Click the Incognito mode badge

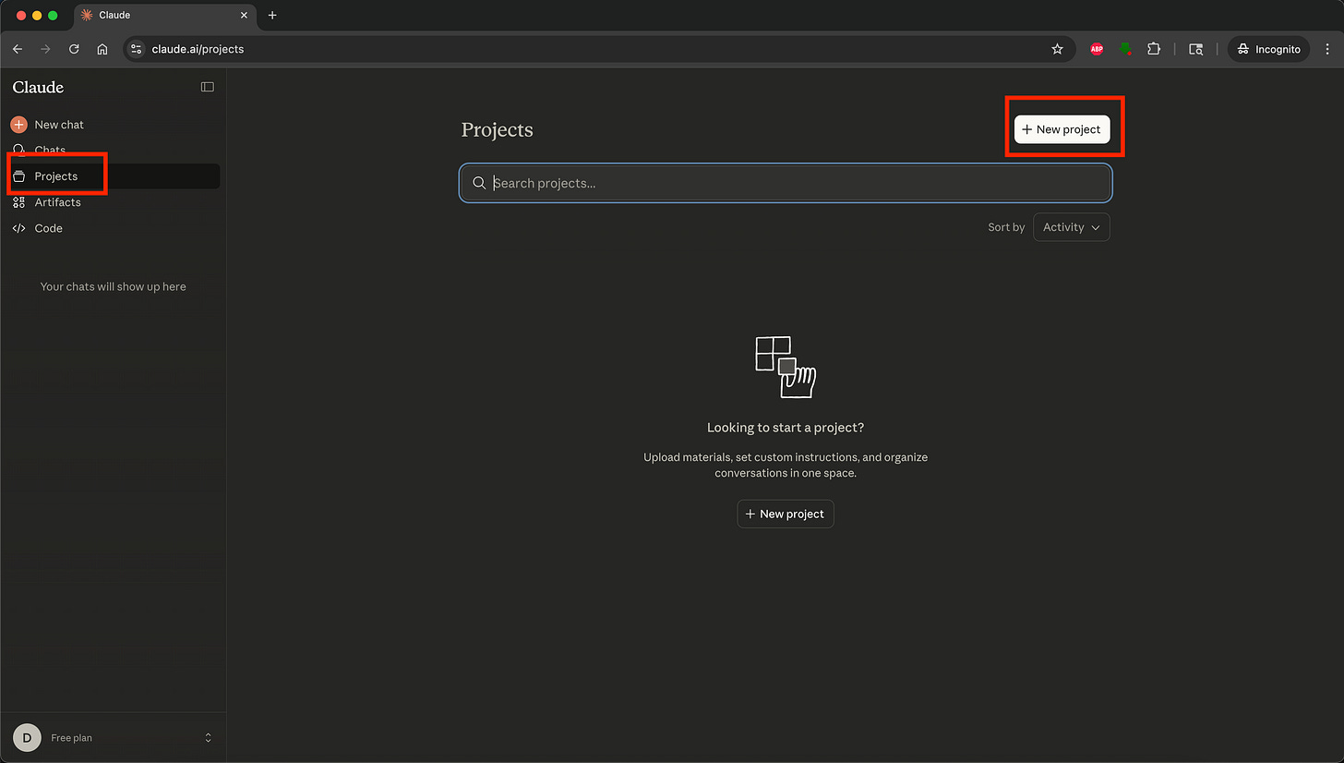point(1268,49)
